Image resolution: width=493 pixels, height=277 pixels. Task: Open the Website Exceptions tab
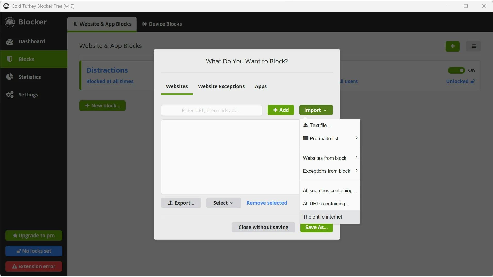[x=221, y=86]
